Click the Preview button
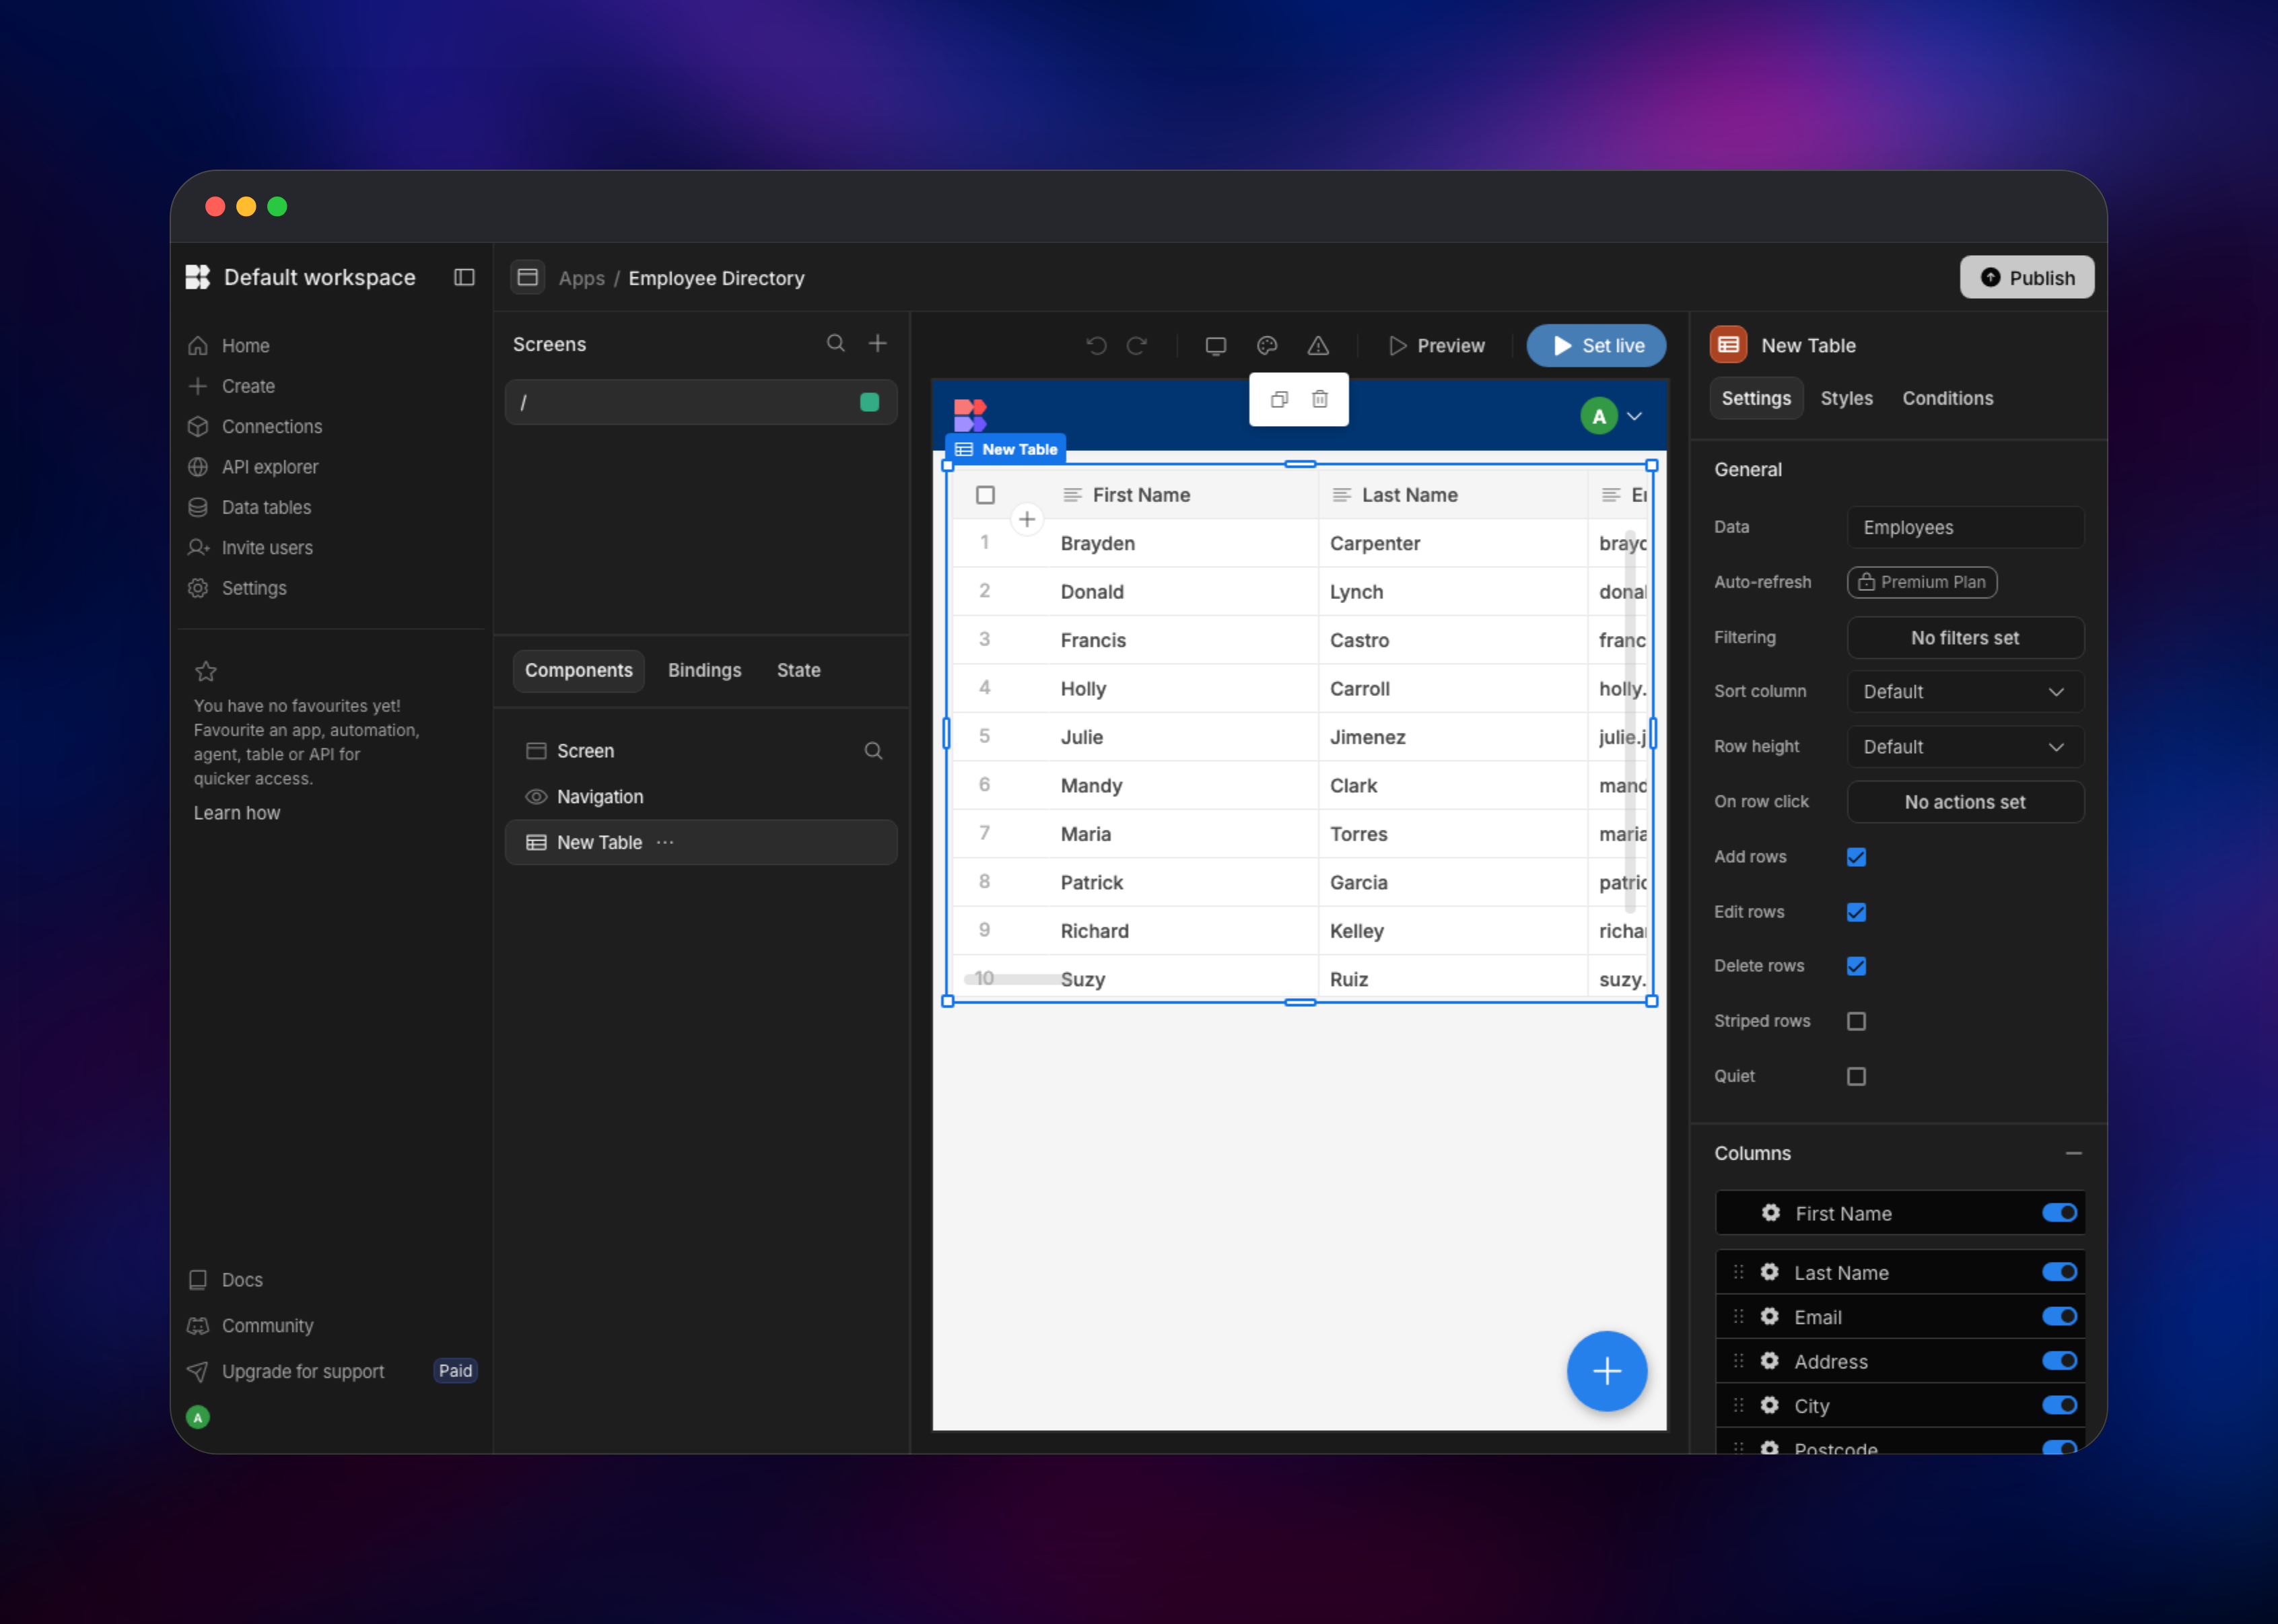This screenshot has height=1624, width=2278. coord(1437,346)
